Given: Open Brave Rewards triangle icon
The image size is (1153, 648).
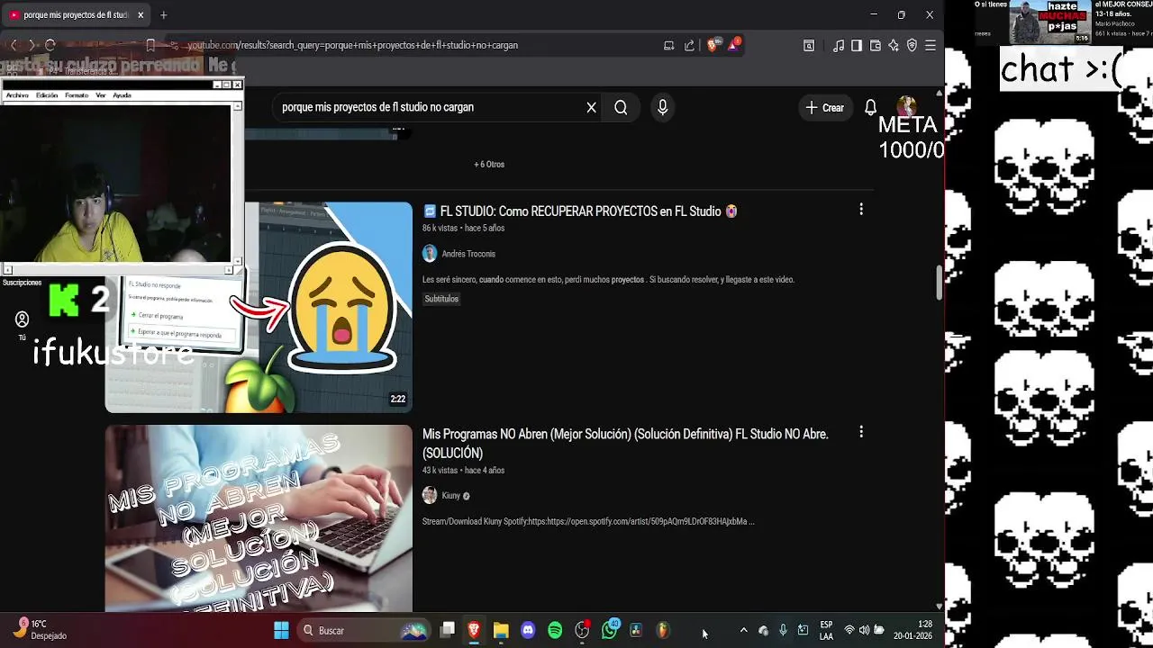Looking at the screenshot, I should (x=733, y=44).
